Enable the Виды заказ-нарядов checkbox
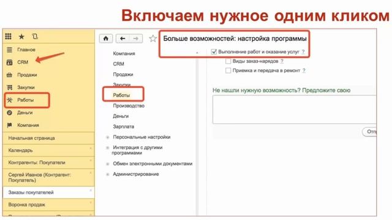Screen dimensions: 392x220 tap(228, 61)
